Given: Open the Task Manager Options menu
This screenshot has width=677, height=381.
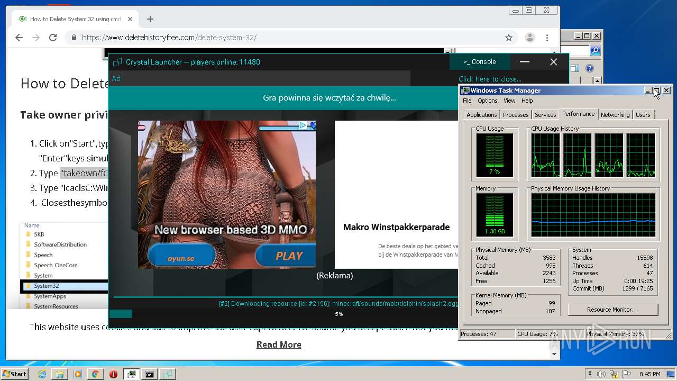Looking at the screenshot, I should pos(487,101).
